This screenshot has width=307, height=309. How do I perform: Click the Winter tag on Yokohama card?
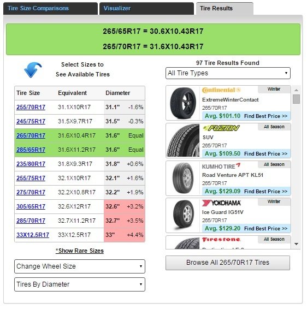(274, 201)
